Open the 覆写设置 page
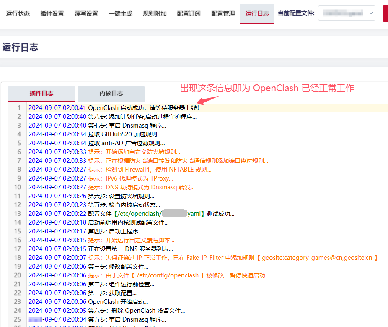 86,13
